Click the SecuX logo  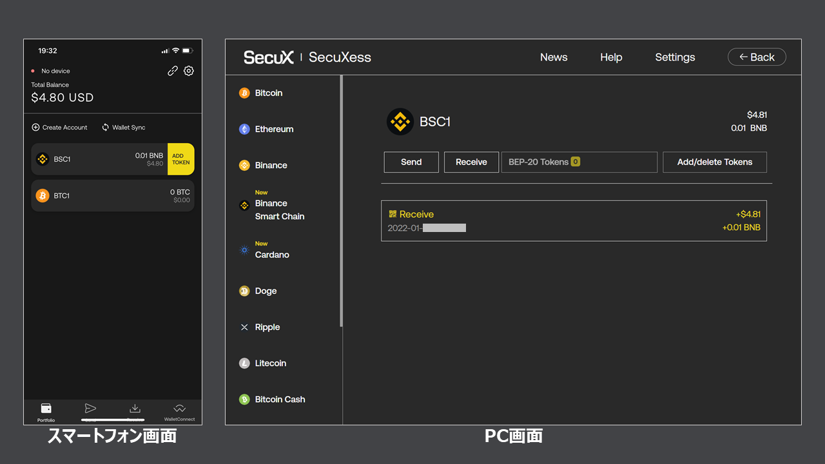(x=269, y=57)
